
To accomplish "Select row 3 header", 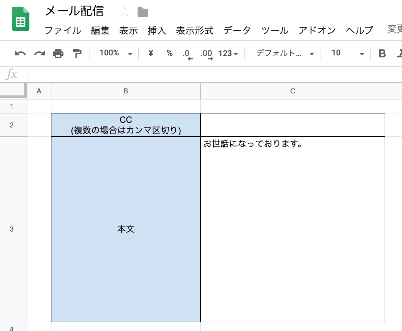I will 13,229.
